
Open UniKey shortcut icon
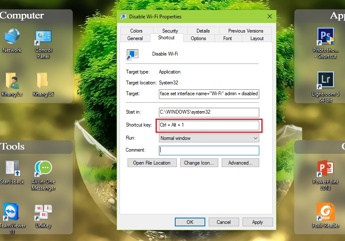click(x=43, y=216)
